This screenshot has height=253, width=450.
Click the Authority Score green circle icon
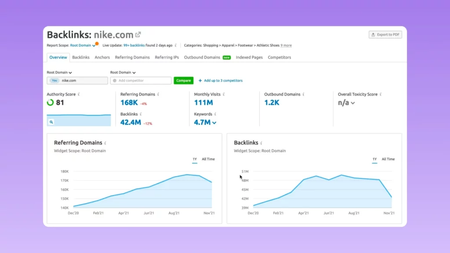coord(50,102)
